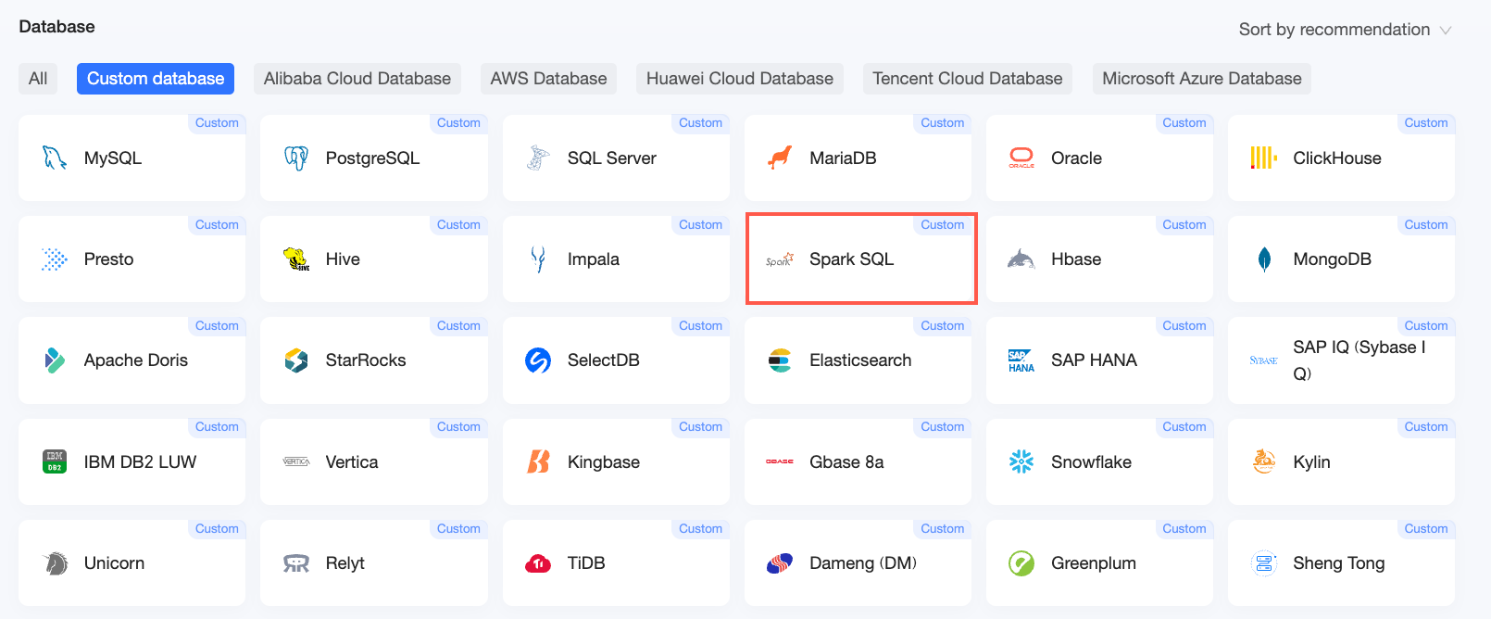Image resolution: width=1491 pixels, height=619 pixels.
Task: Click the Custom tag on Hive card
Action: (x=458, y=224)
